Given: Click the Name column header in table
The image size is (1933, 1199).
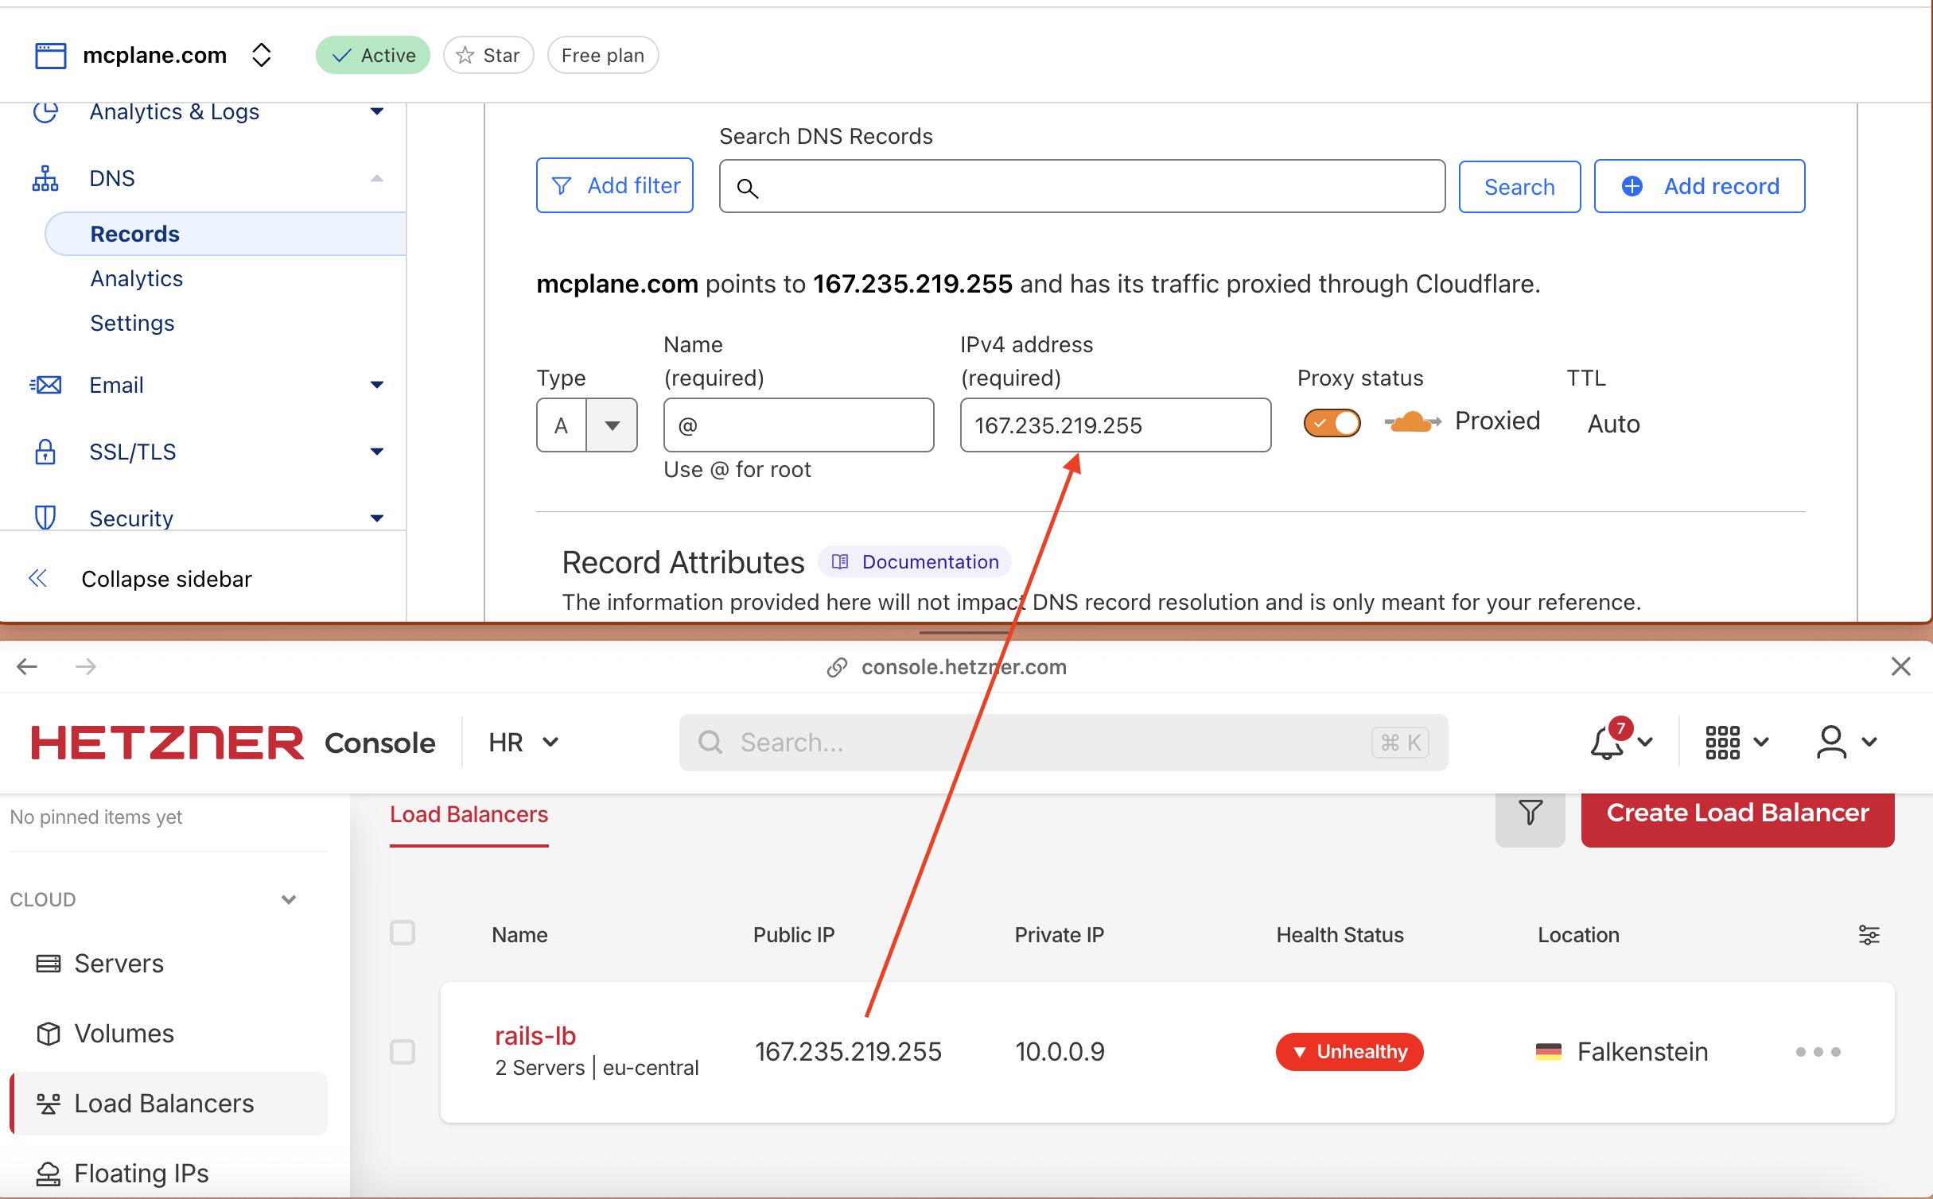Looking at the screenshot, I should tap(519, 935).
